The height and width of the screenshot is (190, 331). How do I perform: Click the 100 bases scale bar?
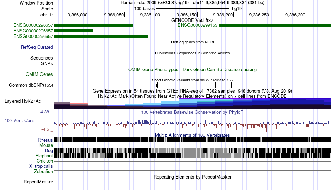point(193,9)
